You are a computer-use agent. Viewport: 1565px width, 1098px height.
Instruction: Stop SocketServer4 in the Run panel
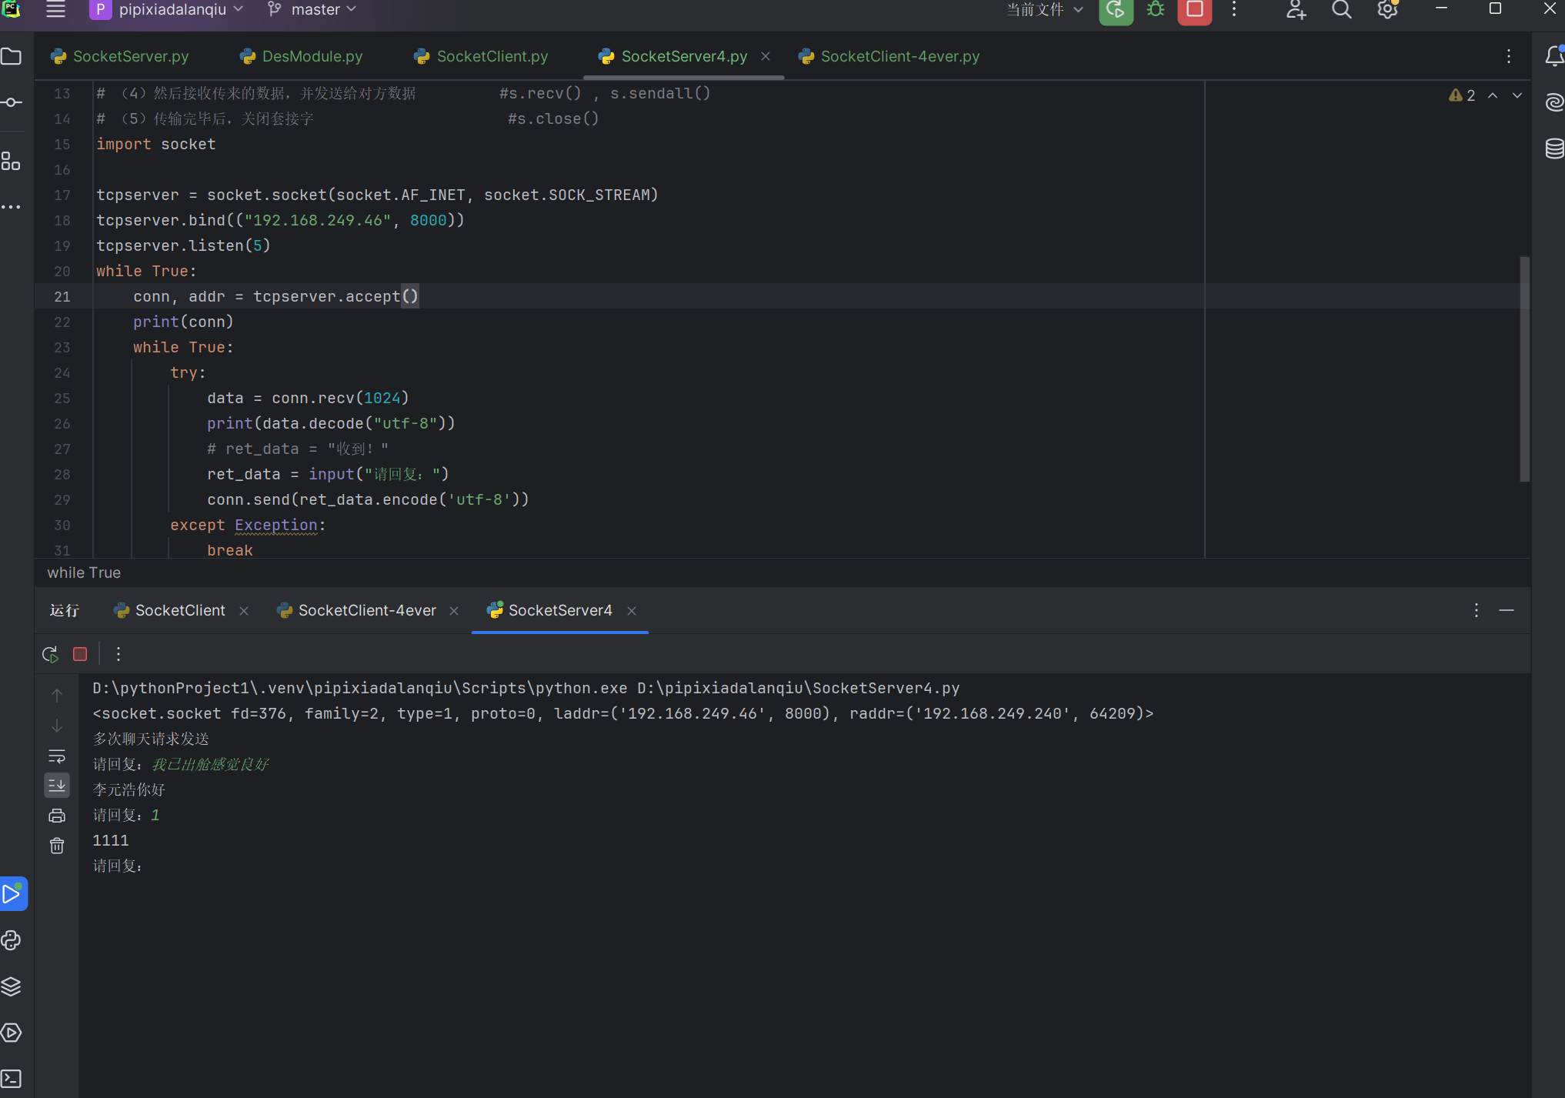click(80, 654)
